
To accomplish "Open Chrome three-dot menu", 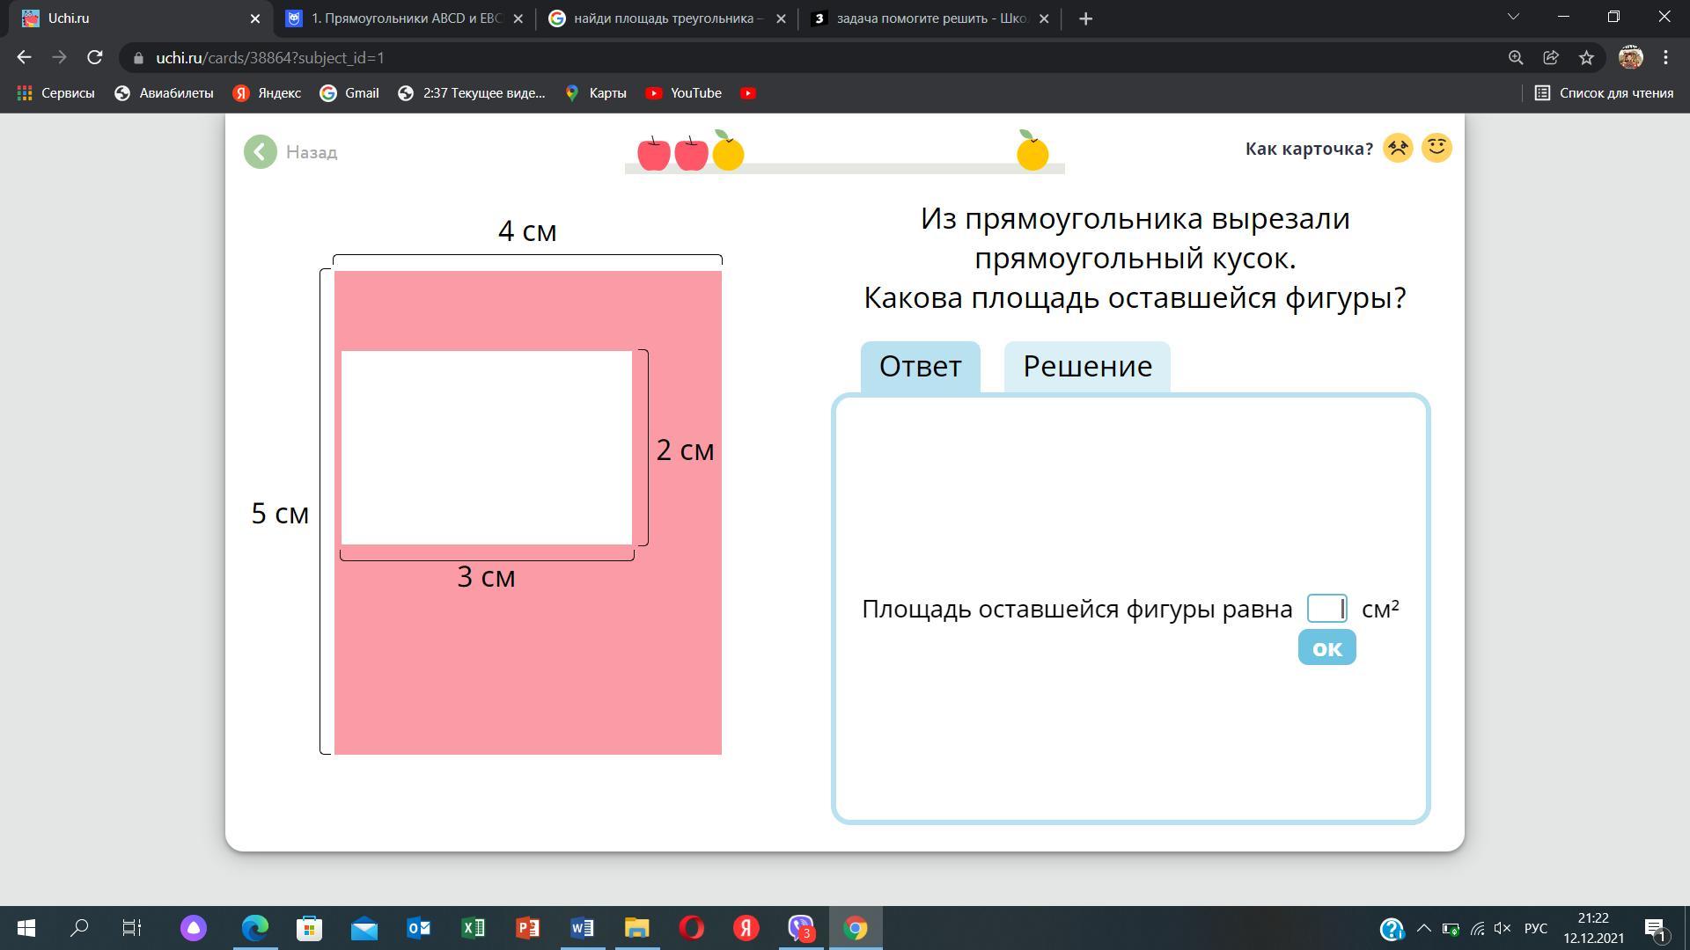I will [x=1665, y=57].
